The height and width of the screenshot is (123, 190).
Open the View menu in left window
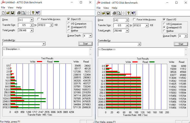[x=11, y=8]
